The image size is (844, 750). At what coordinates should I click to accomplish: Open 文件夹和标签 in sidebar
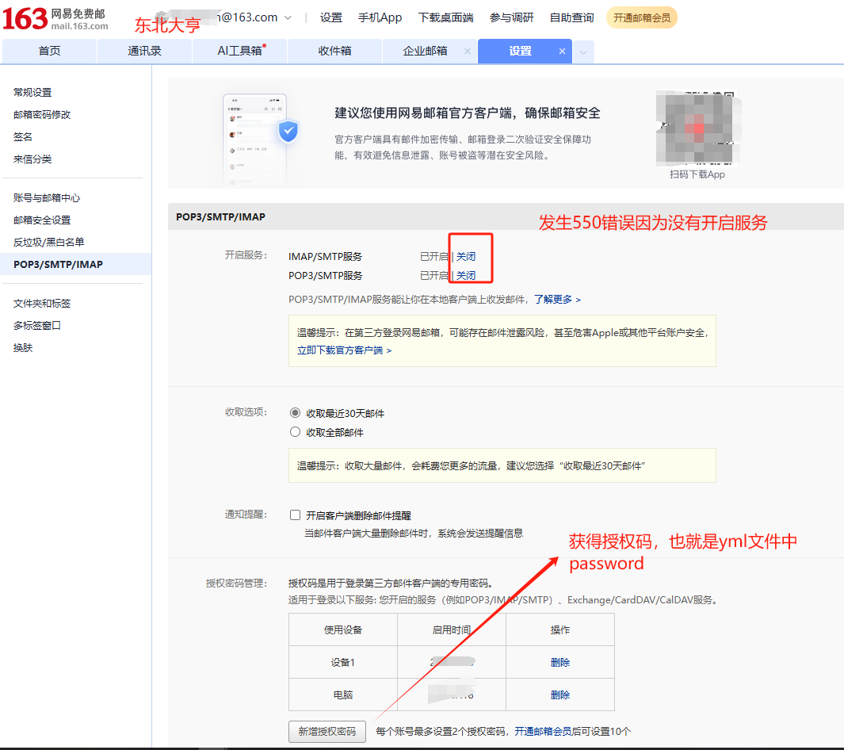click(42, 304)
